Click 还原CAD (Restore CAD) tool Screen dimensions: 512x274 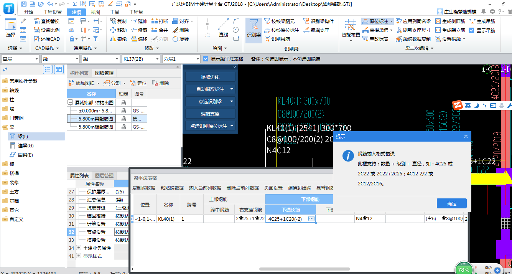click(46, 39)
